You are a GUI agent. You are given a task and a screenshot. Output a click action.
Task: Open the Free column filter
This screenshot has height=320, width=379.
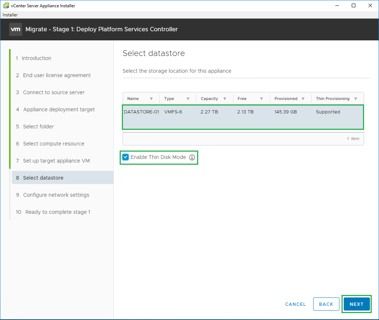pyautogui.click(x=262, y=99)
